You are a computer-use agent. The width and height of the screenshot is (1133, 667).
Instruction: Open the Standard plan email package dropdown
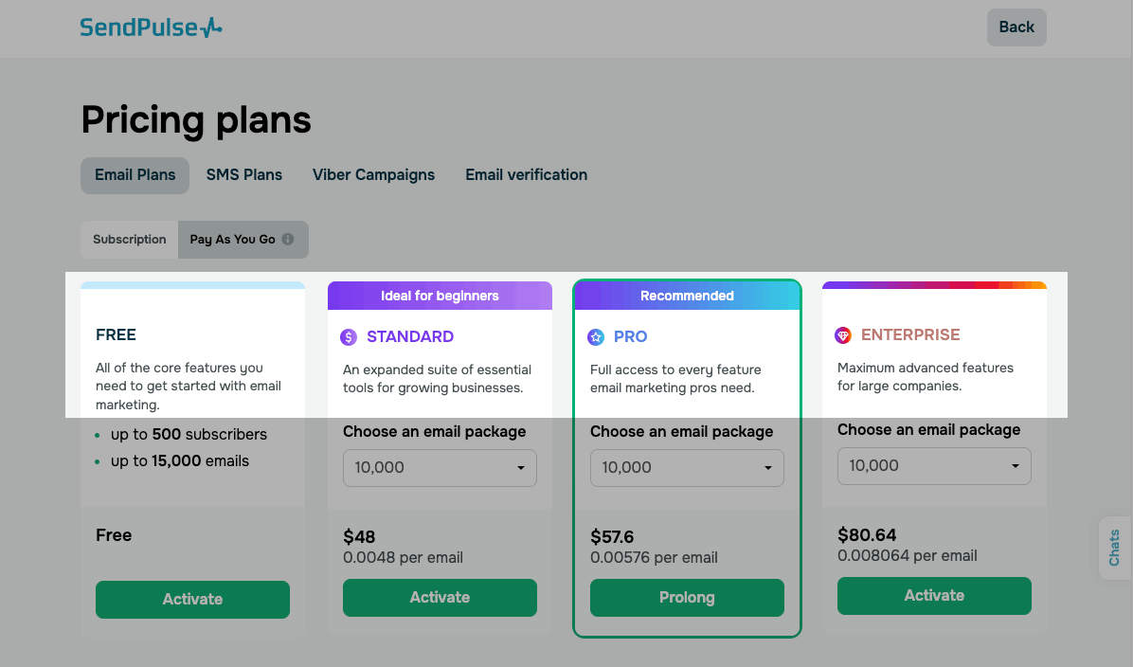pos(440,468)
